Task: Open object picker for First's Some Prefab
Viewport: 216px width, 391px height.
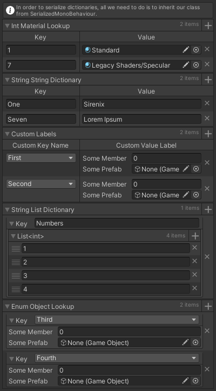Action: [x=196, y=169]
